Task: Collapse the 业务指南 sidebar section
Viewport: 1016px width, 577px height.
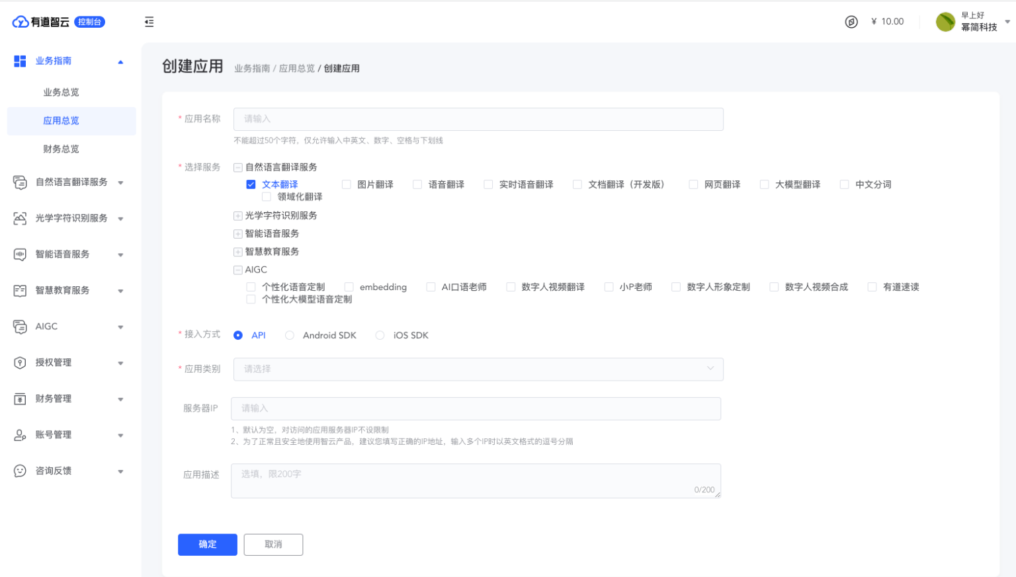Action: (120, 61)
